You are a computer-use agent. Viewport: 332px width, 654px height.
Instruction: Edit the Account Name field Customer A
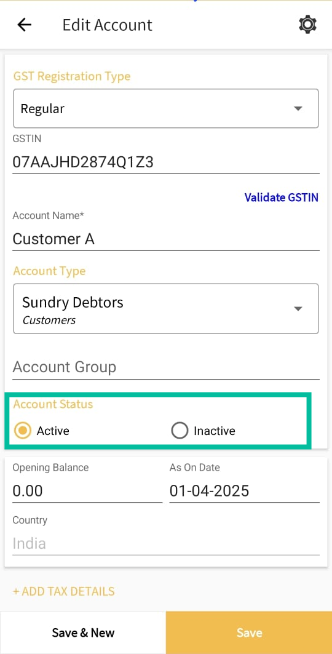pyautogui.click(x=166, y=239)
